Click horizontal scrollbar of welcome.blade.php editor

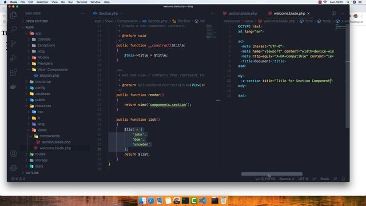click(272, 174)
